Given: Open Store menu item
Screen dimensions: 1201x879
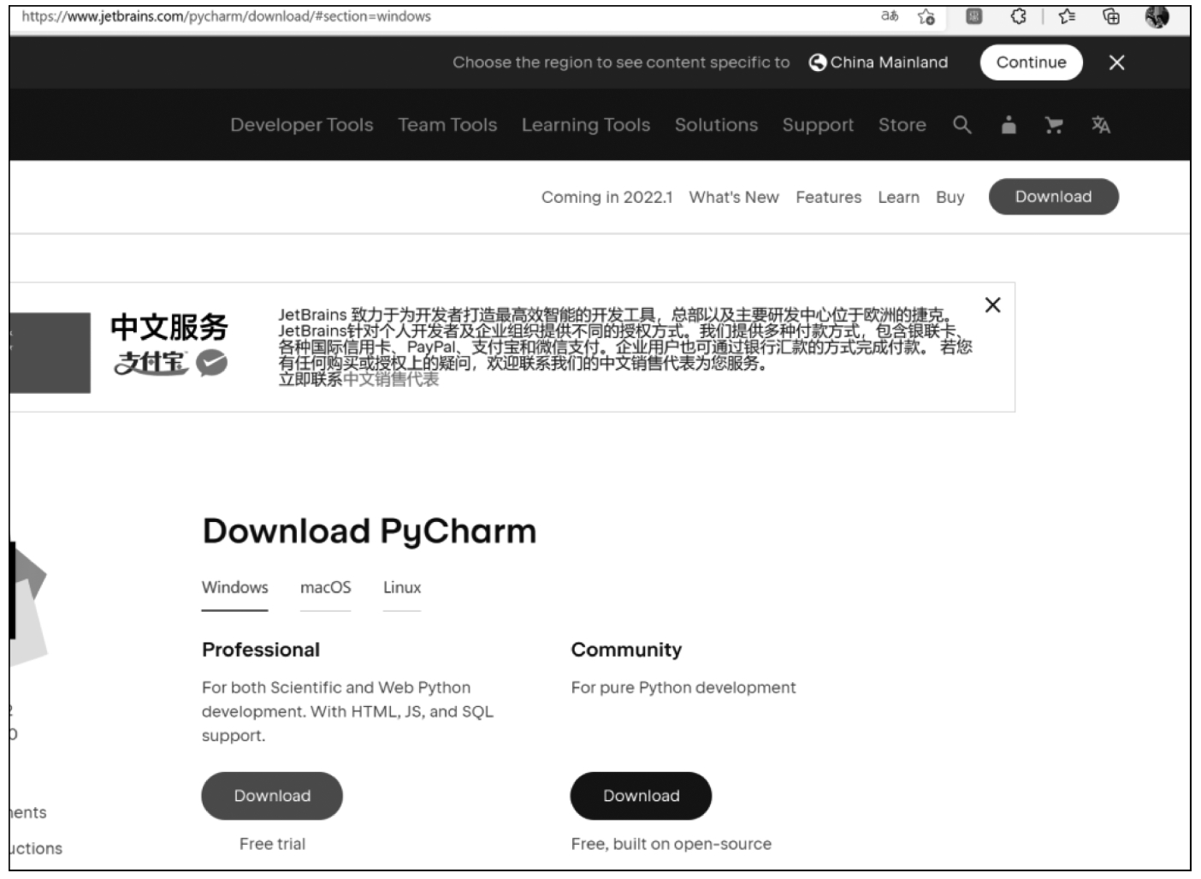Looking at the screenshot, I should click(902, 125).
